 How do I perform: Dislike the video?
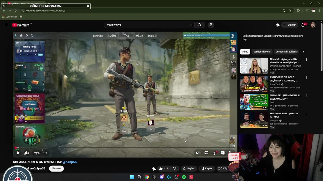(x=175, y=168)
